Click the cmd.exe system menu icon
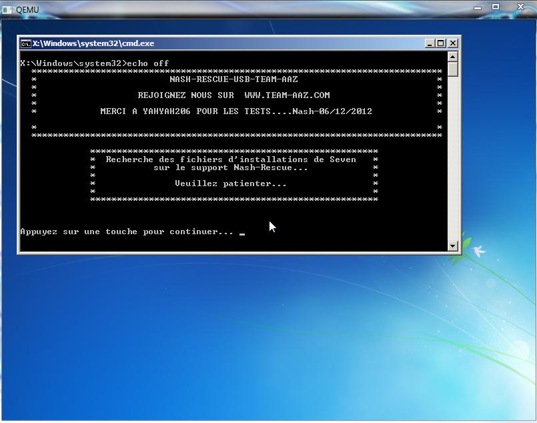The width and height of the screenshot is (537, 423). point(26,44)
